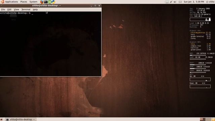
Task: Open the terminal File menu
Action: coord(3,9)
